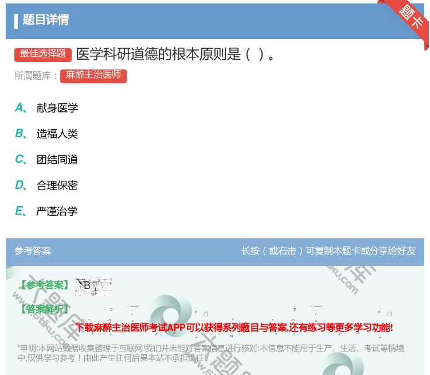This screenshot has height=375, width=430.
Task: Open the red APP download link
Action: (234, 328)
